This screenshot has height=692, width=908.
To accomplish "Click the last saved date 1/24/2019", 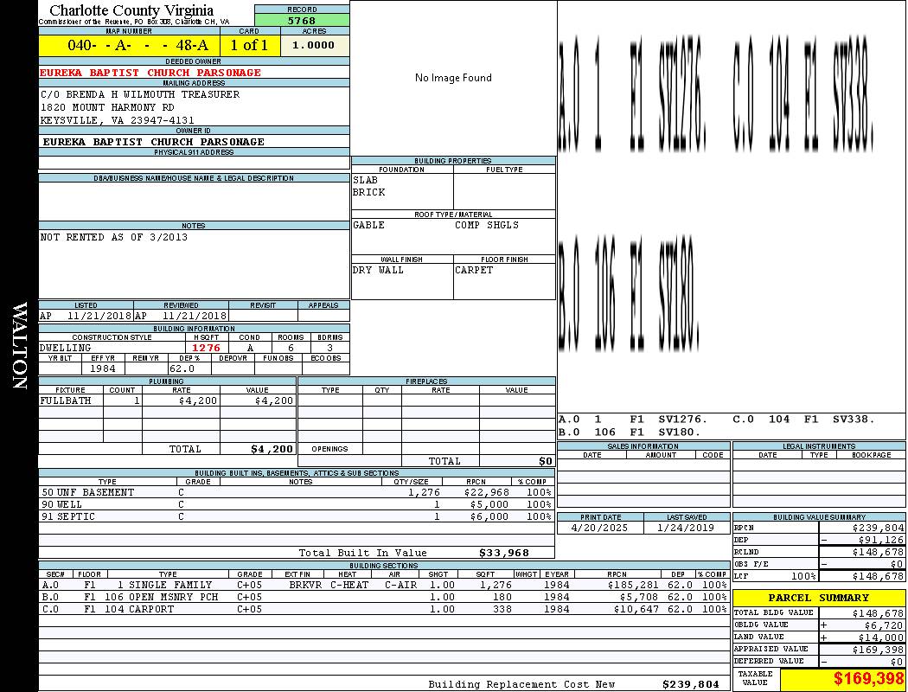I will click(x=686, y=529).
